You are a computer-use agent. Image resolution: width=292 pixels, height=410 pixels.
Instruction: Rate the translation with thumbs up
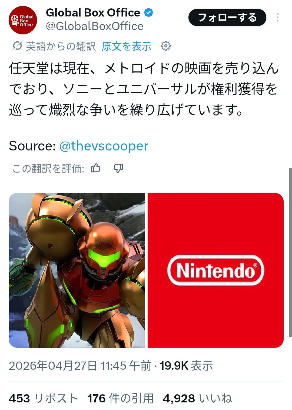click(x=96, y=168)
